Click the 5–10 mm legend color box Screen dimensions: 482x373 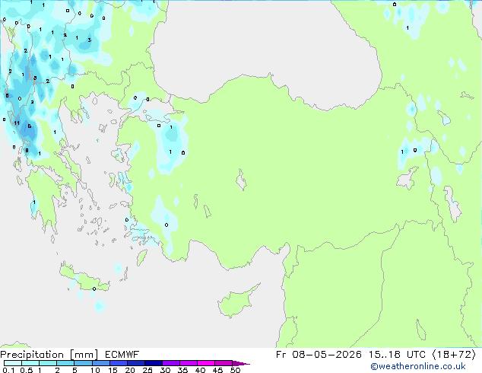[x=84, y=363]
